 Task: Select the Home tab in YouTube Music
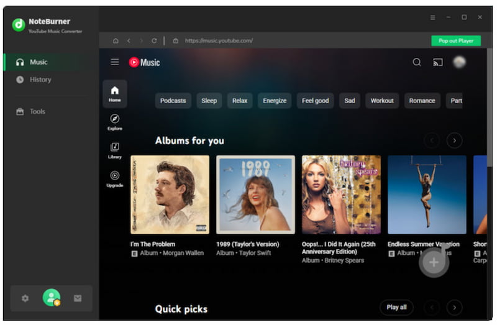115,94
